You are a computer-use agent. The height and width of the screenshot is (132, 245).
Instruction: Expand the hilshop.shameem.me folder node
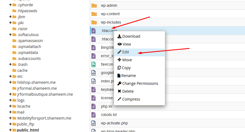coord(10,82)
